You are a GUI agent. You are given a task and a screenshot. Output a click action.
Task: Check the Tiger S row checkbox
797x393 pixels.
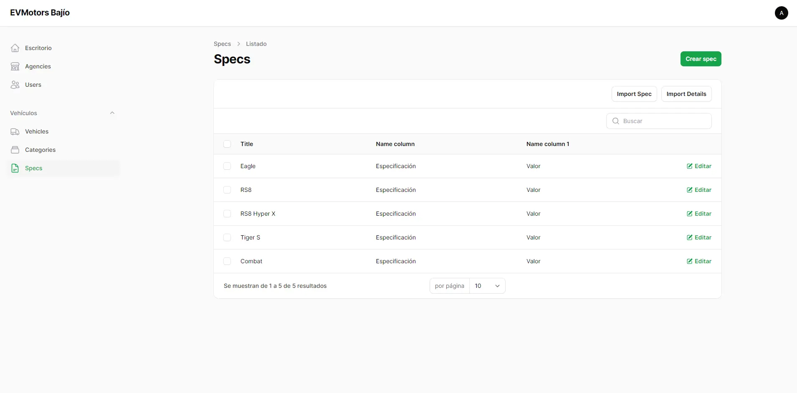click(227, 237)
